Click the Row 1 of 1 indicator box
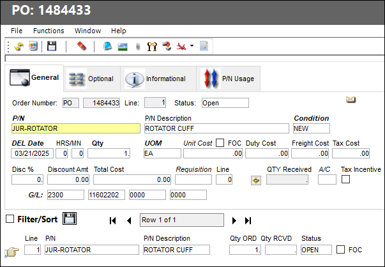 click(x=182, y=220)
